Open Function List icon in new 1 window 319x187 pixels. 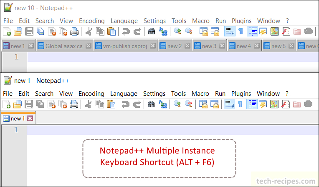click(286, 104)
